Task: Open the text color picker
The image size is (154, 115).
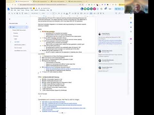Action: (x=67, y=13)
